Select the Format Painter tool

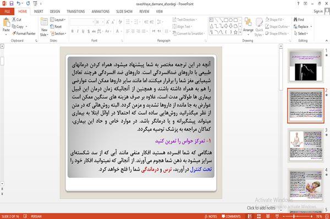coord(24,33)
